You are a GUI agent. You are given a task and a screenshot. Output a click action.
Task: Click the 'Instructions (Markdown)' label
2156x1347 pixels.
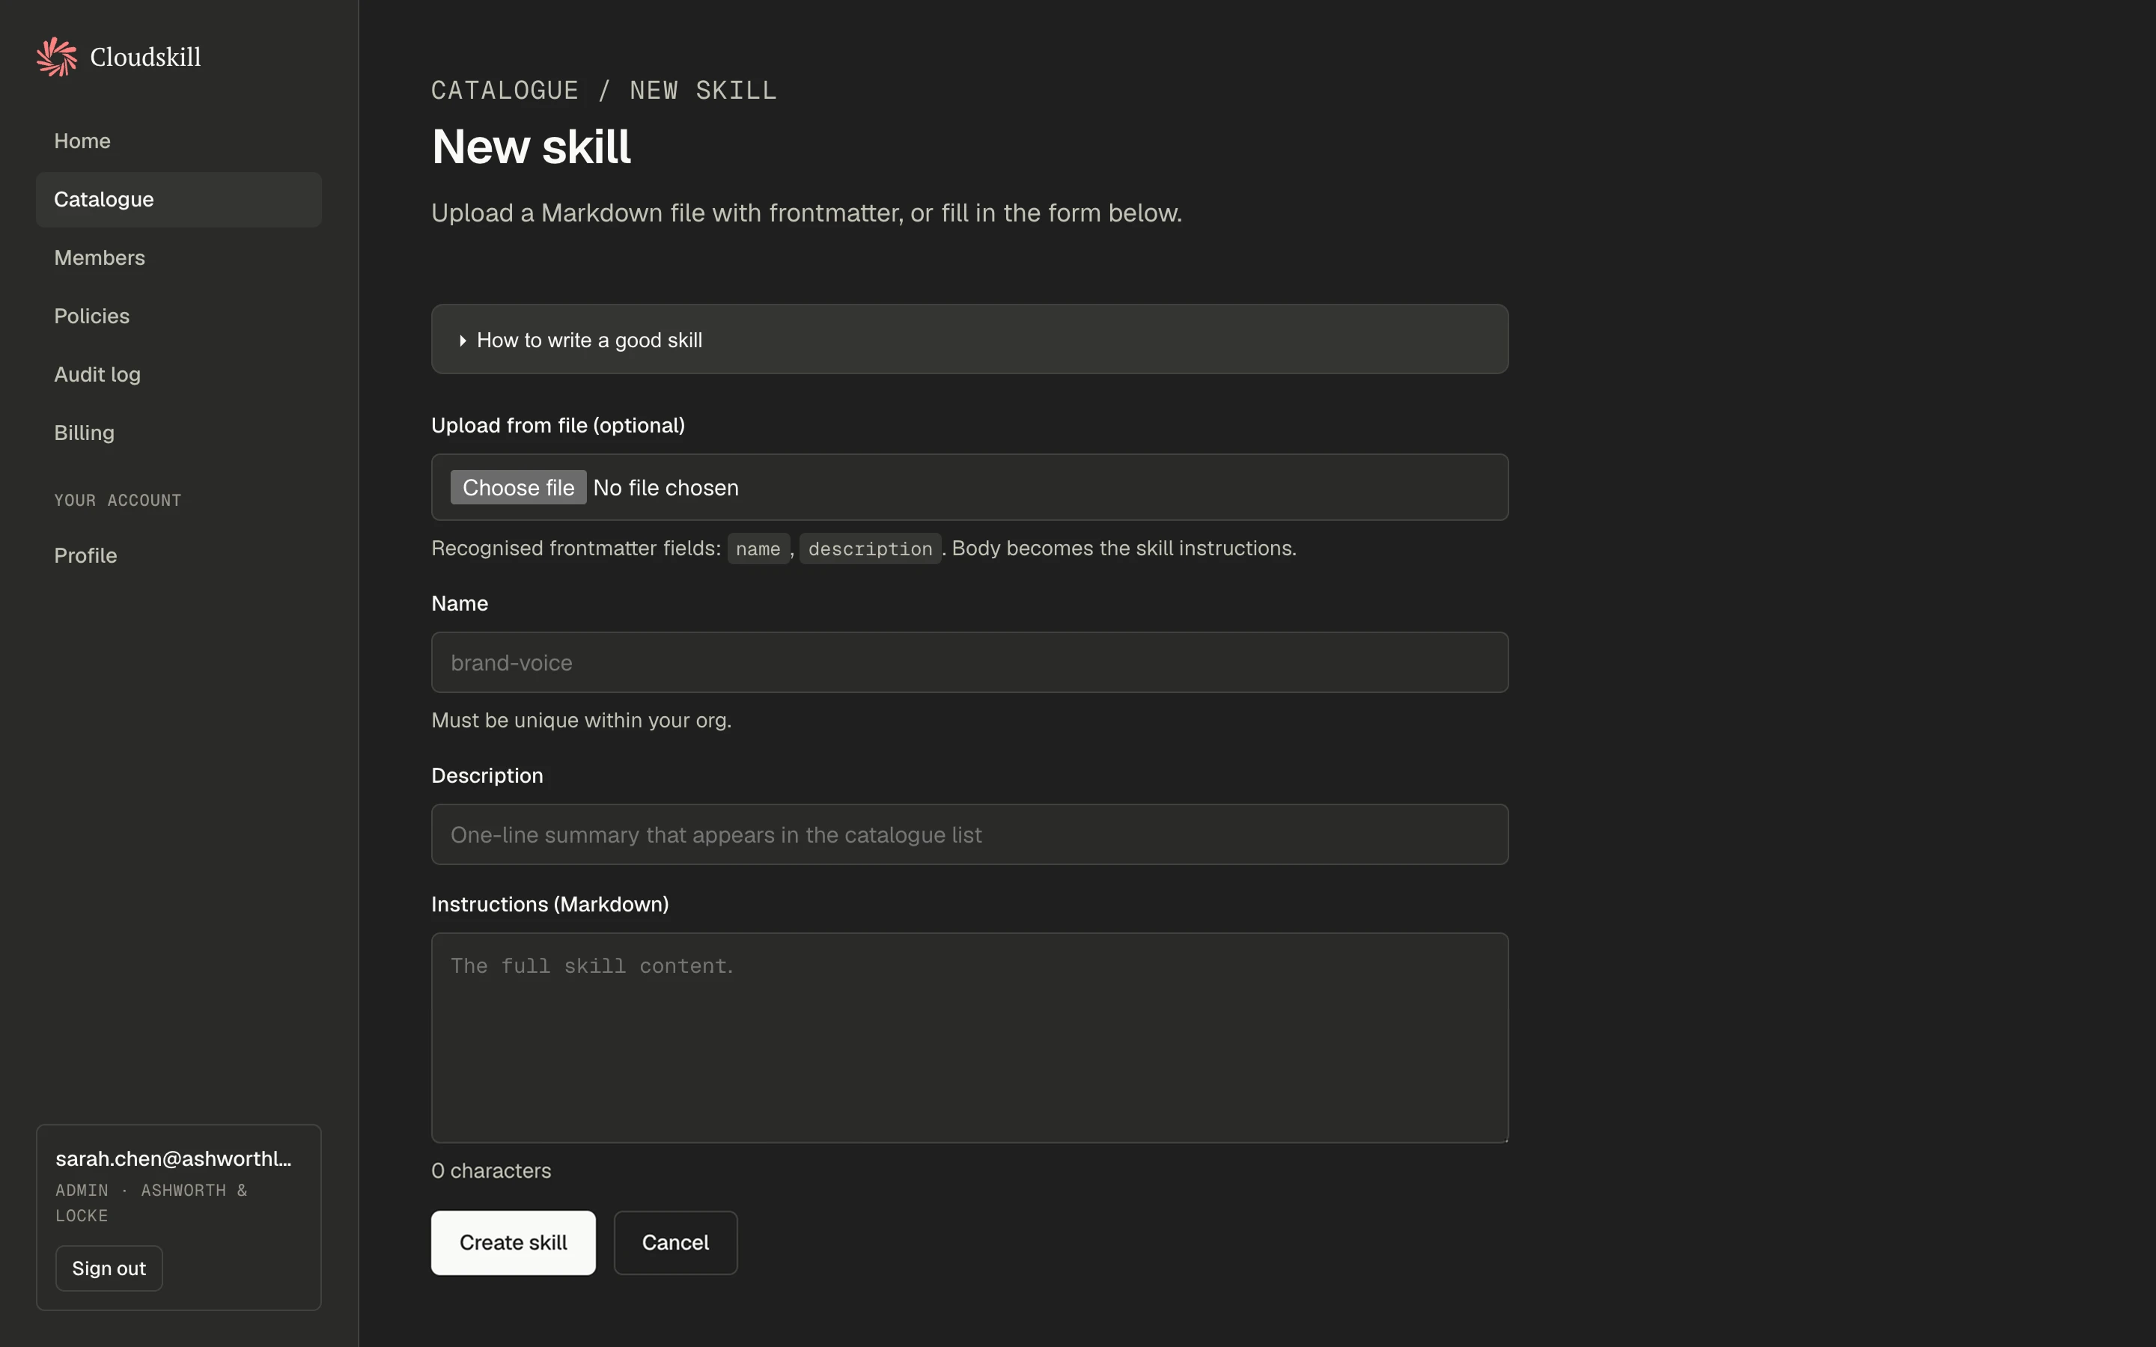[549, 904]
